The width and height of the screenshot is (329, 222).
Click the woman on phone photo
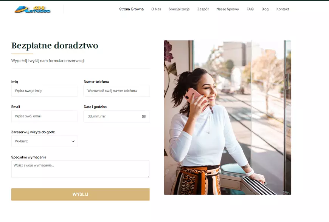click(x=227, y=117)
